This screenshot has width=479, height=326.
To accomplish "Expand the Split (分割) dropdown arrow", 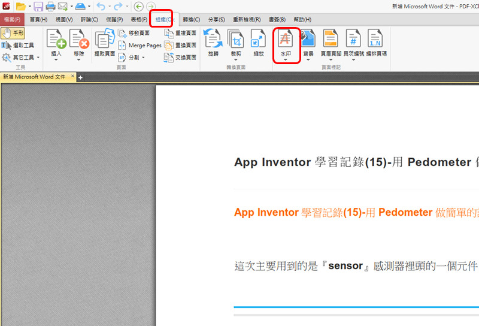I will (x=143, y=58).
